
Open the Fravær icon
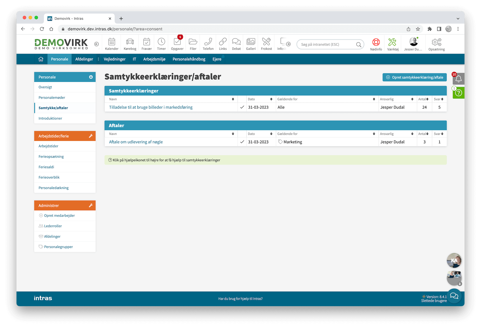[146, 44]
